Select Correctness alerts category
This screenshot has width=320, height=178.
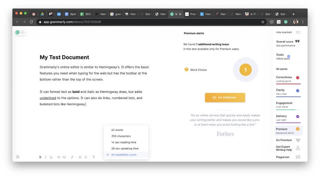click(x=288, y=79)
